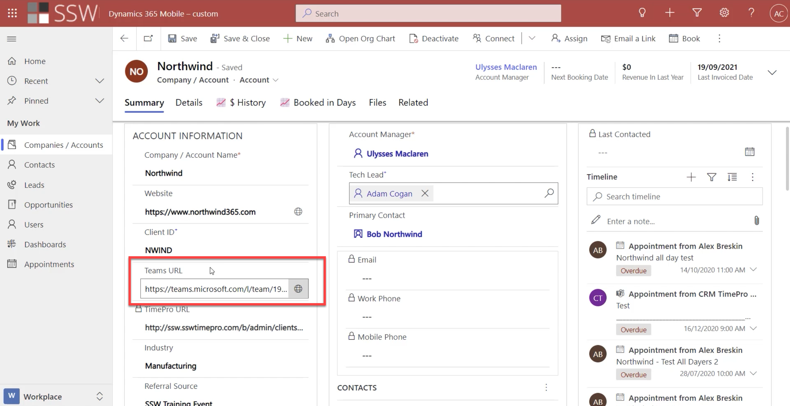This screenshot has width=790, height=406.
Task: Add a new timeline record with the plus icon
Action: tap(691, 177)
